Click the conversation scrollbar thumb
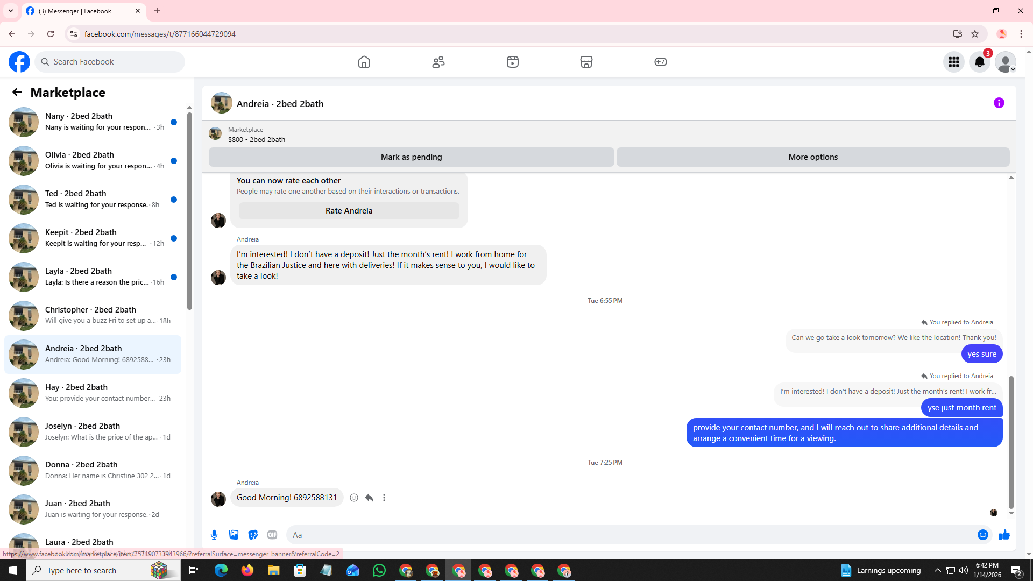The width and height of the screenshot is (1033, 581). click(x=1011, y=441)
